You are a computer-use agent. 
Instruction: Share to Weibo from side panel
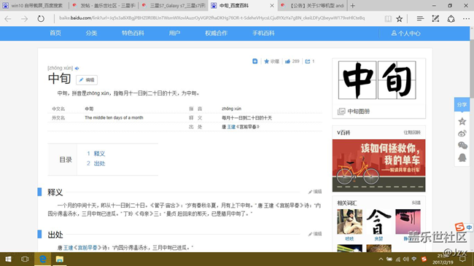[462, 133]
